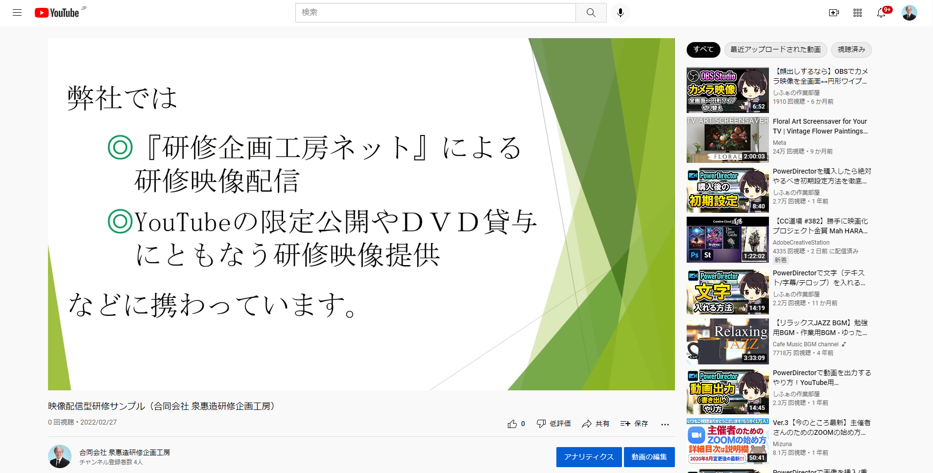The width and height of the screenshot is (933, 473).
Task: Open notifications bell
Action: click(x=881, y=13)
